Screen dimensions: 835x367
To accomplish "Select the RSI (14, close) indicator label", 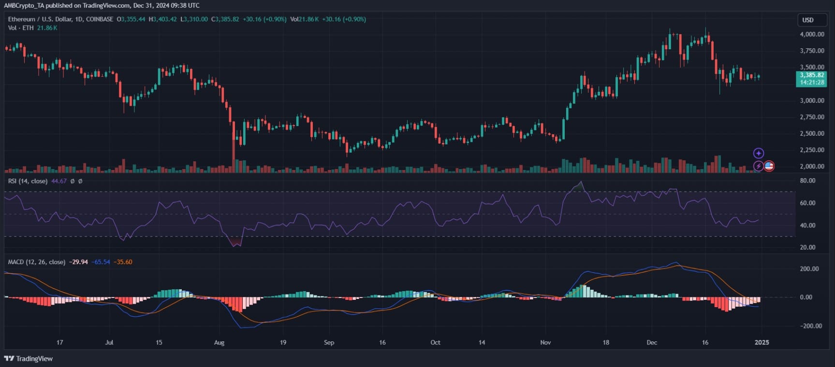I will coord(28,181).
